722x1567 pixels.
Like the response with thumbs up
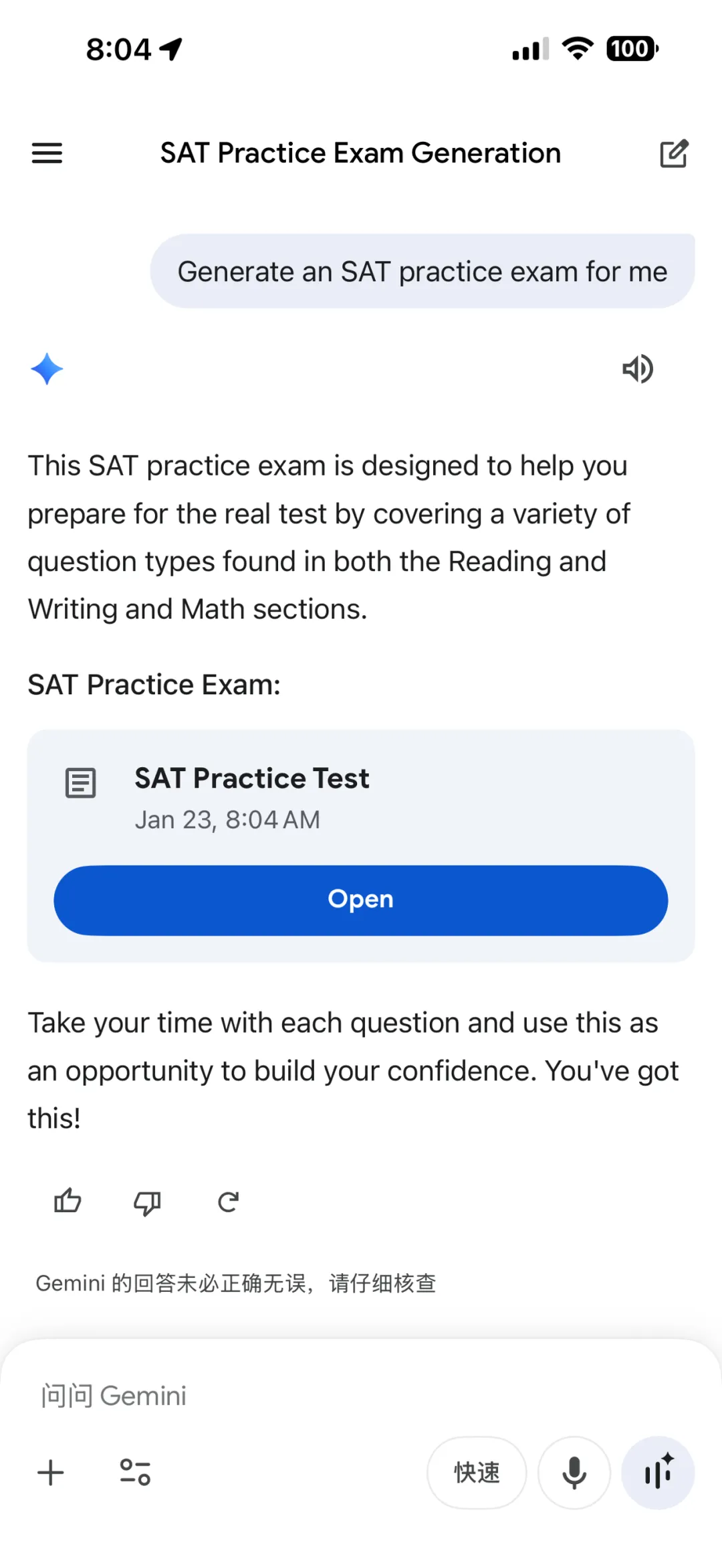click(68, 1202)
